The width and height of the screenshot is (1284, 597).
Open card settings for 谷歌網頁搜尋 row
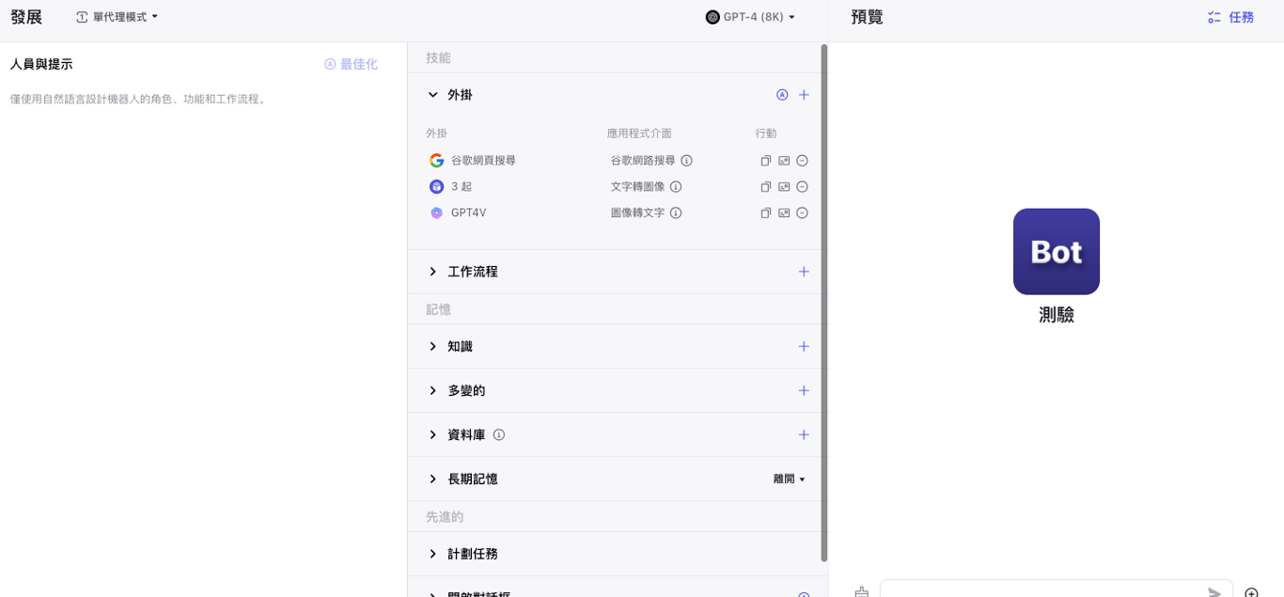784,161
